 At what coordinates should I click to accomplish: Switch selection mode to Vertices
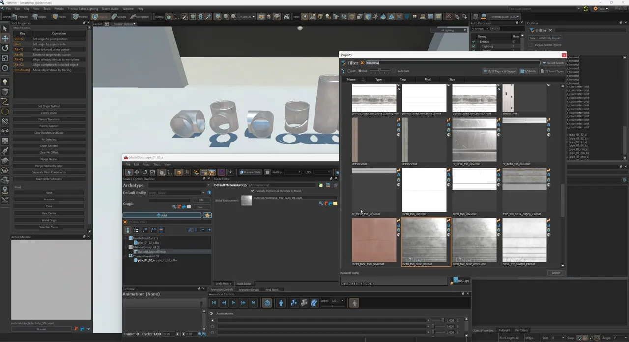(21, 17)
